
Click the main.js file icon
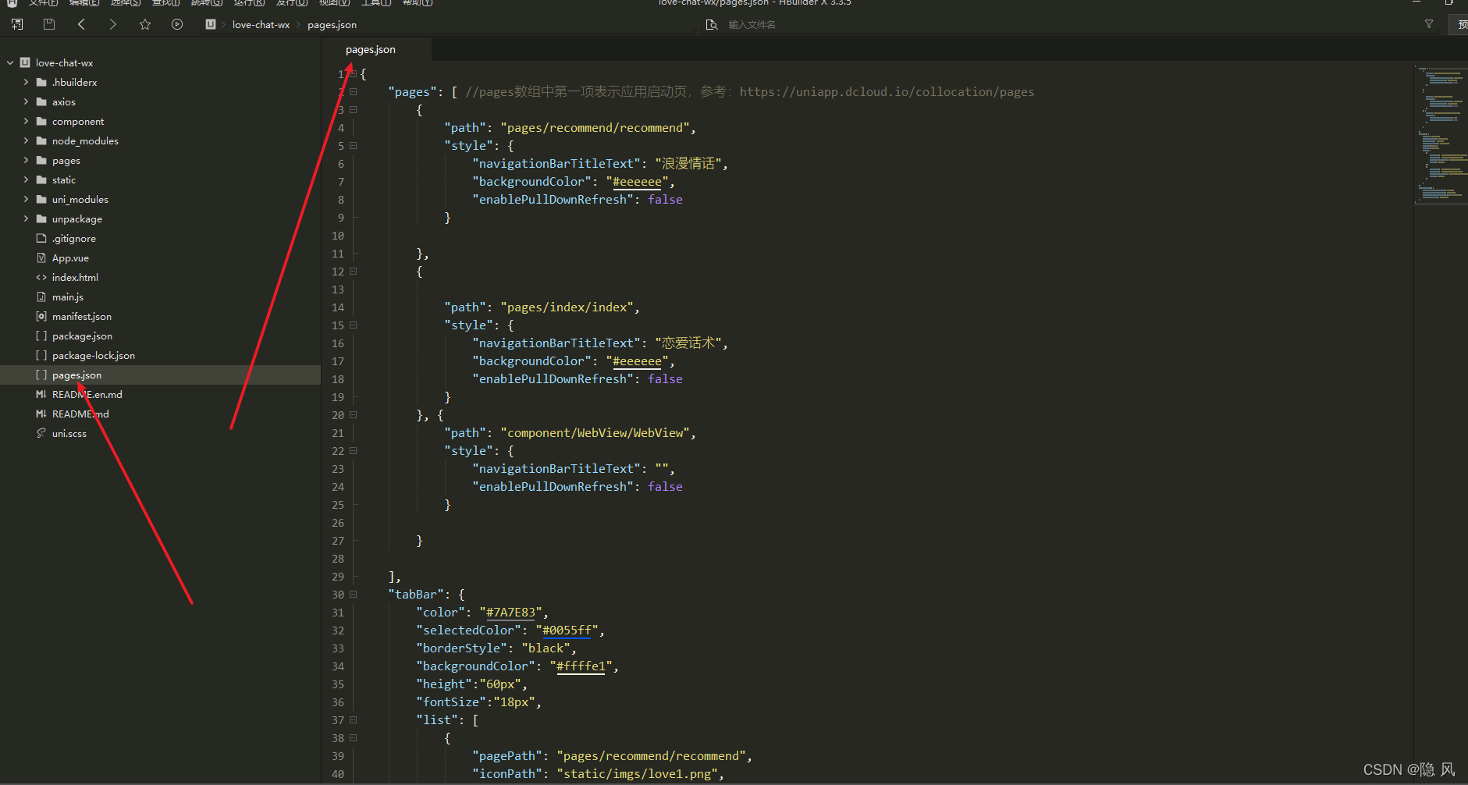tap(41, 297)
